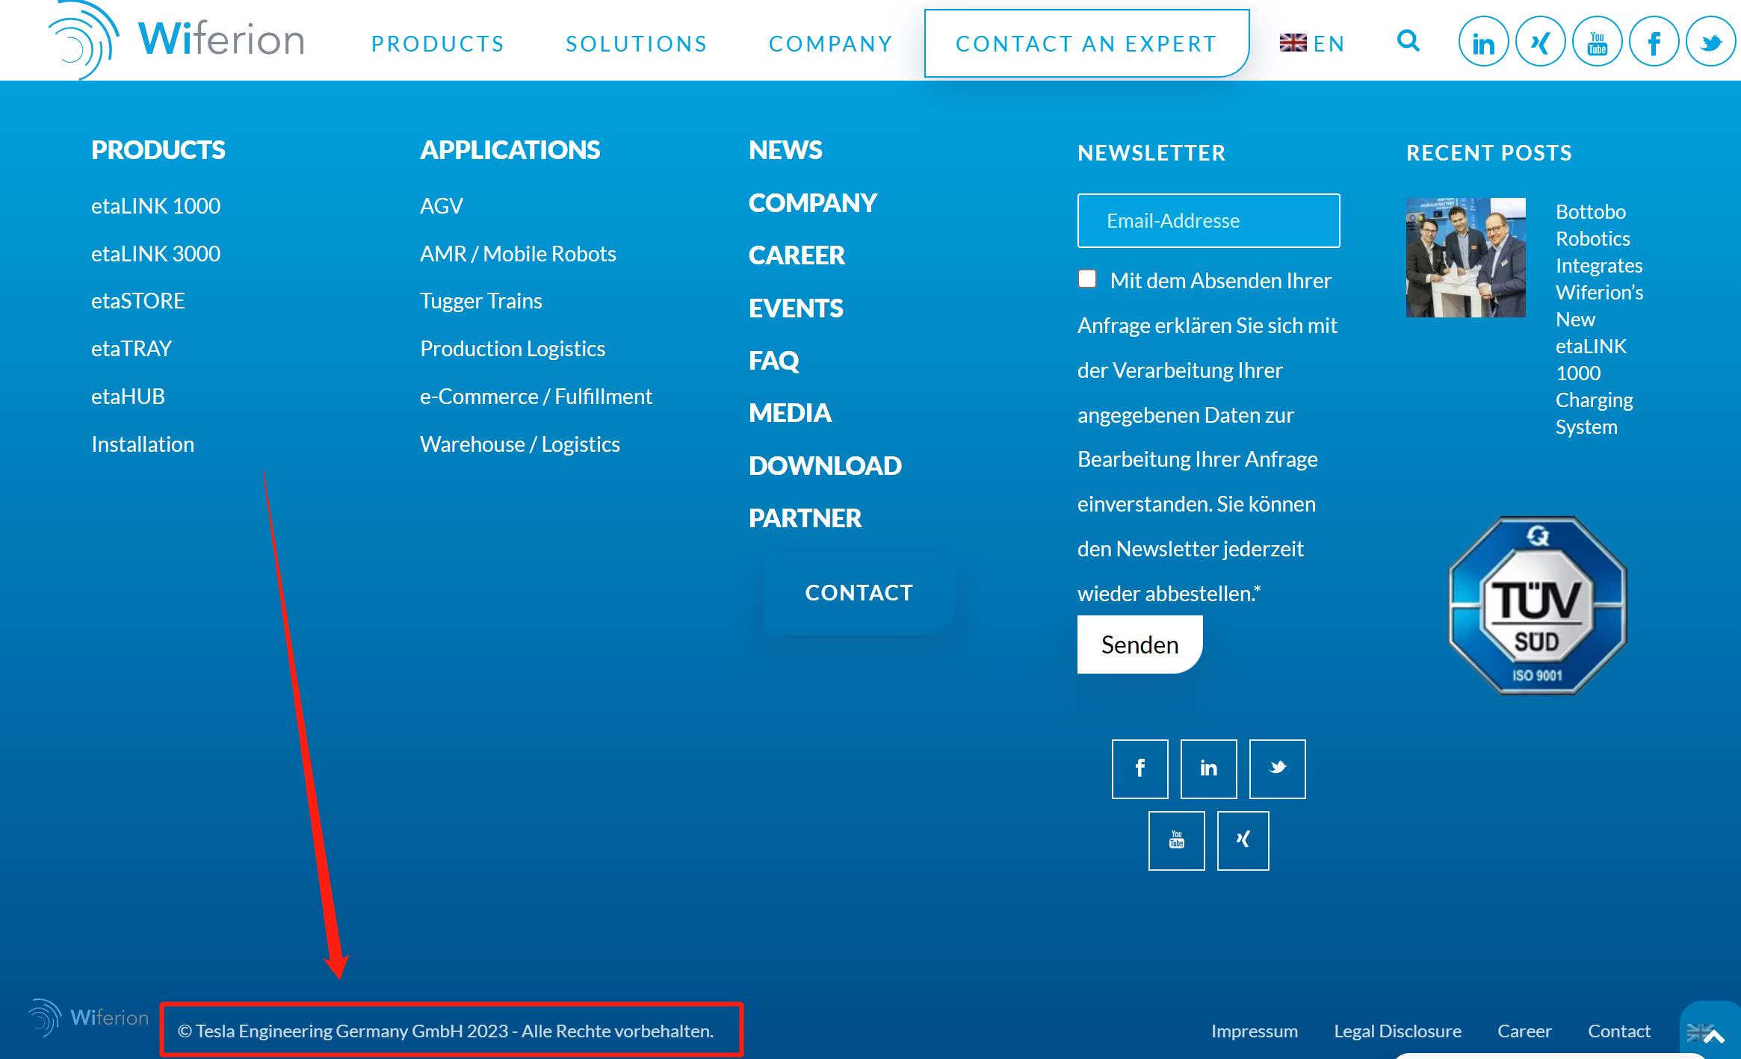Click the CONTACT button in footer
The image size is (1741, 1059).
point(859,593)
